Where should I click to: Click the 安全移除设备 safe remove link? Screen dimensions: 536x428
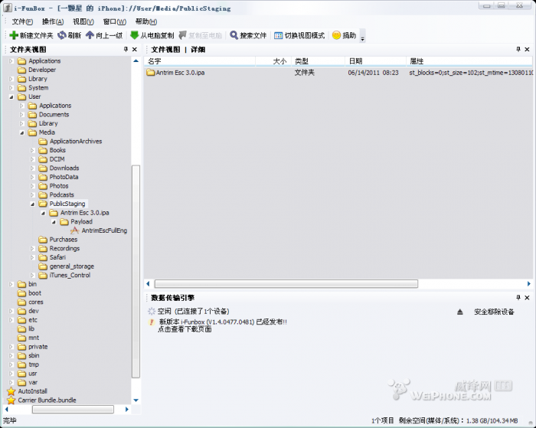[494, 312]
